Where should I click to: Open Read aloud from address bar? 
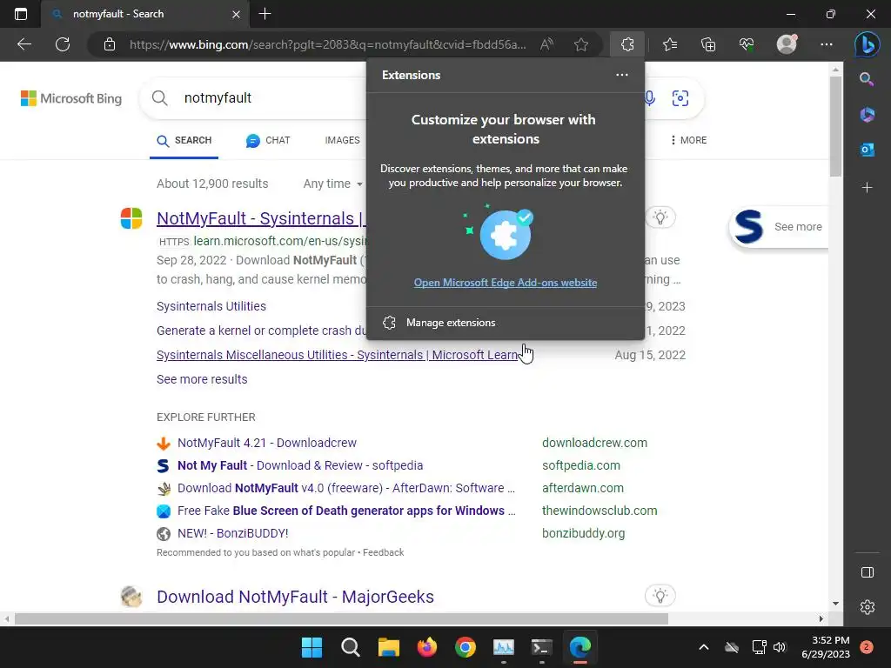tap(546, 44)
